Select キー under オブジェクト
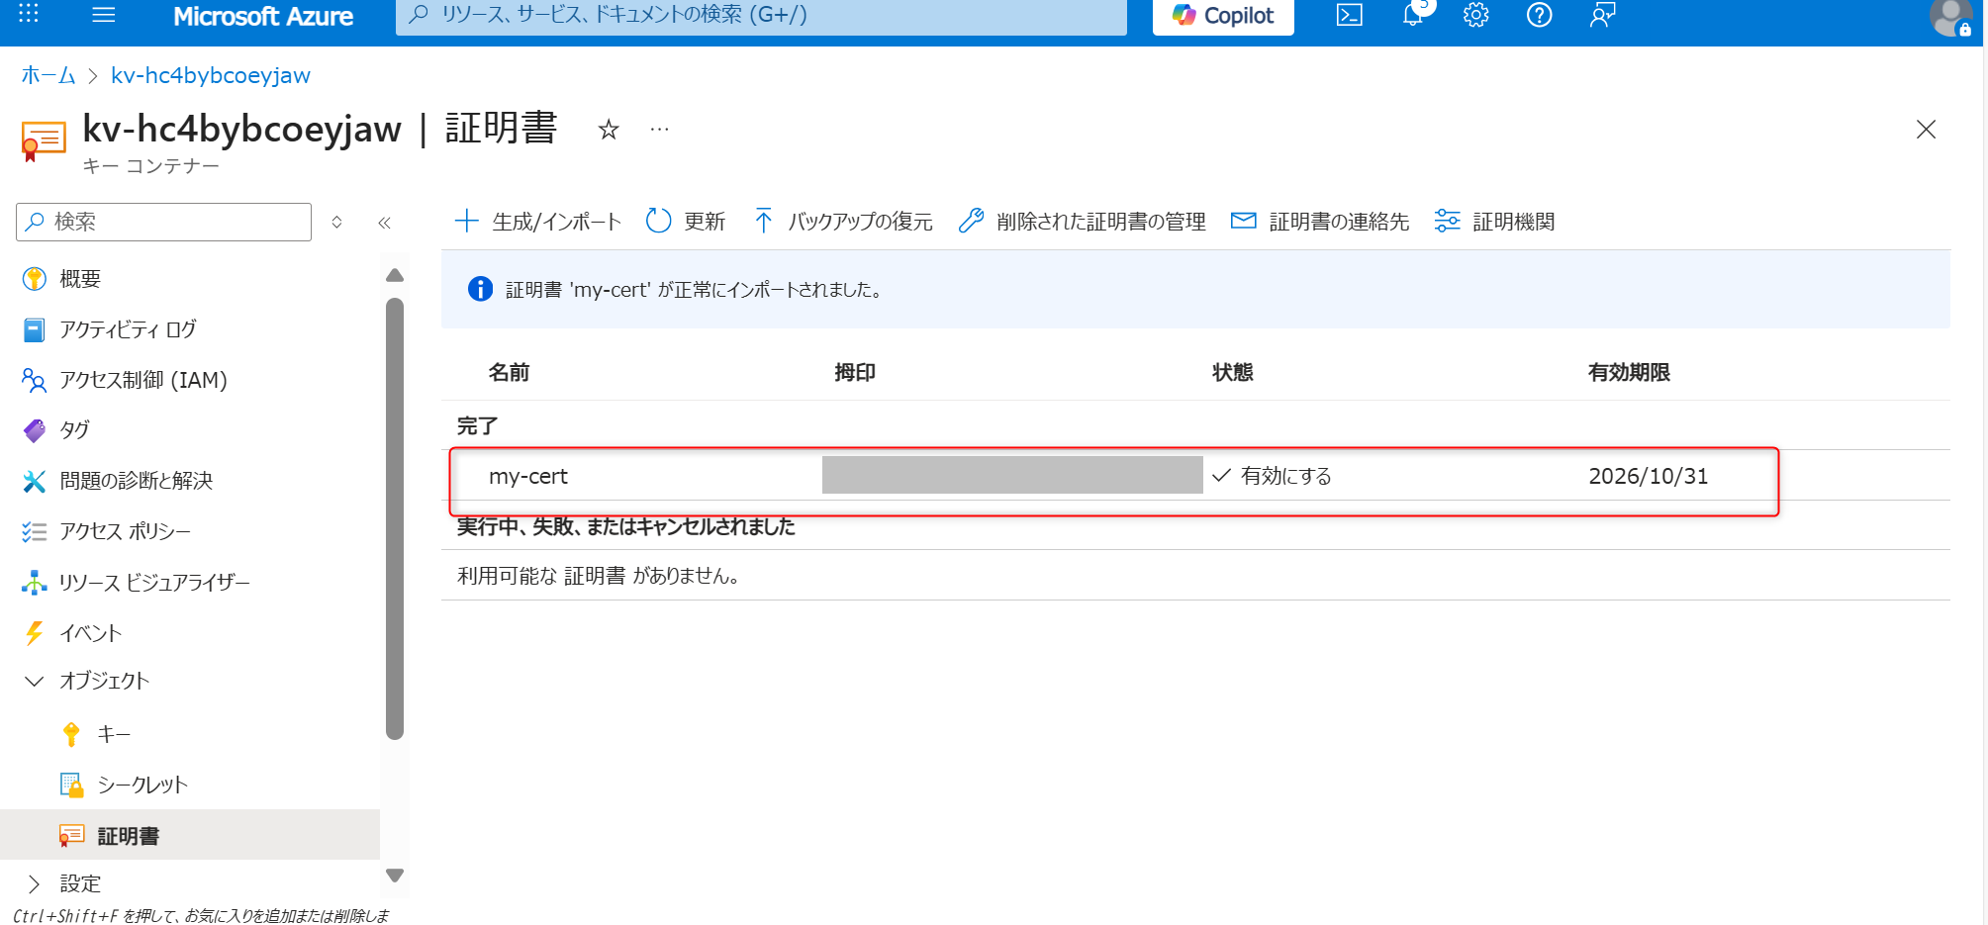The image size is (1988, 925). pyautogui.click(x=114, y=733)
